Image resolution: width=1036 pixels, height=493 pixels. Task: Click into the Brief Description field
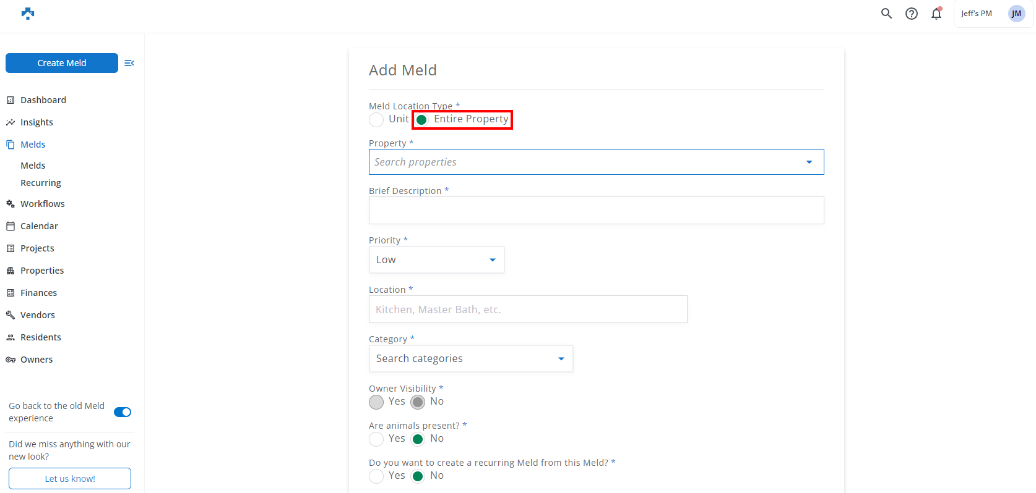596,211
